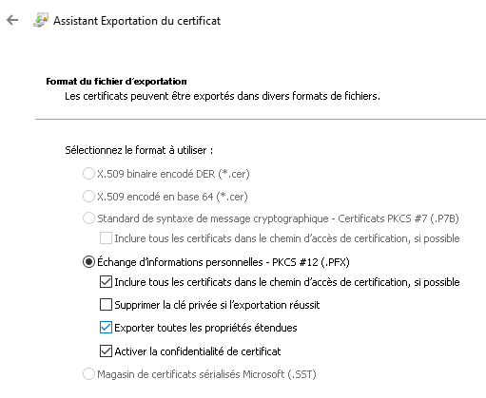Select X.509 binaire encodé DER radio button

click(x=88, y=174)
